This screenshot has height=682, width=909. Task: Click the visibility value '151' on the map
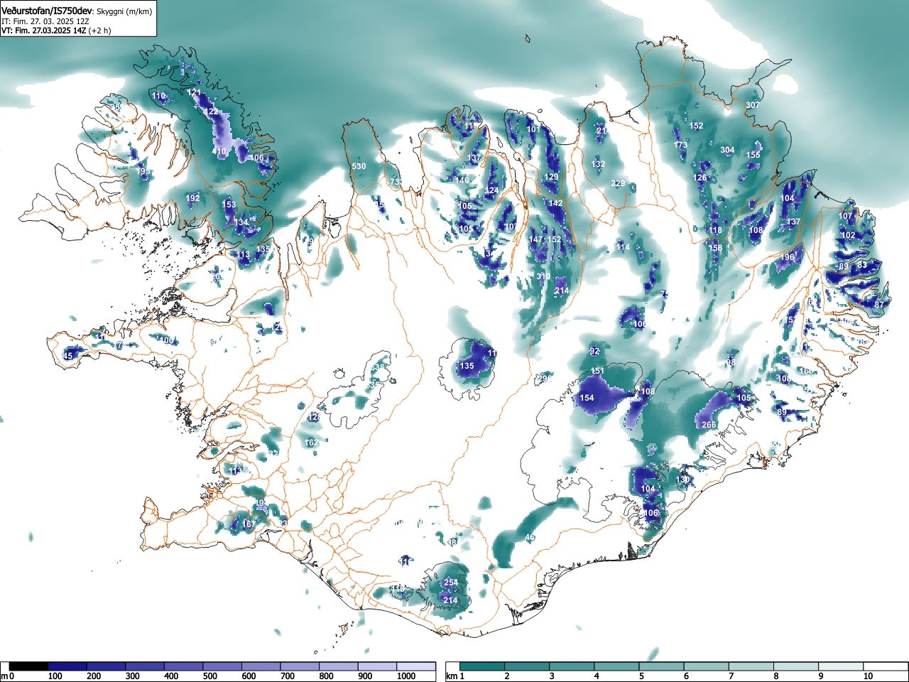pos(597,372)
